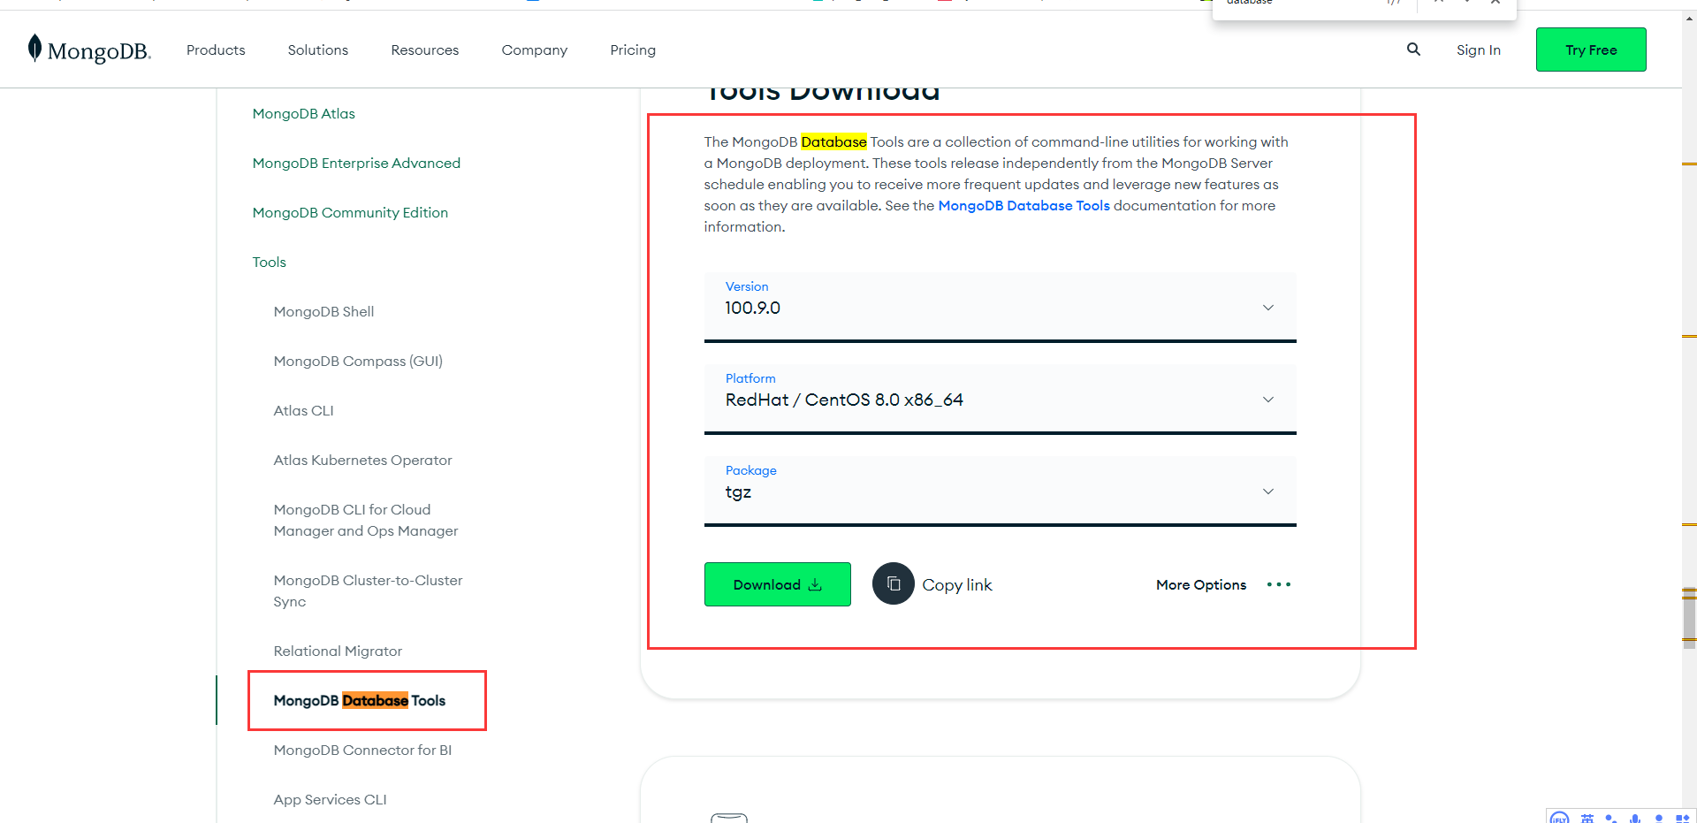The height and width of the screenshot is (823, 1697).
Task: Click the scrollbar up arrow
Action: tap(1690, 17)
